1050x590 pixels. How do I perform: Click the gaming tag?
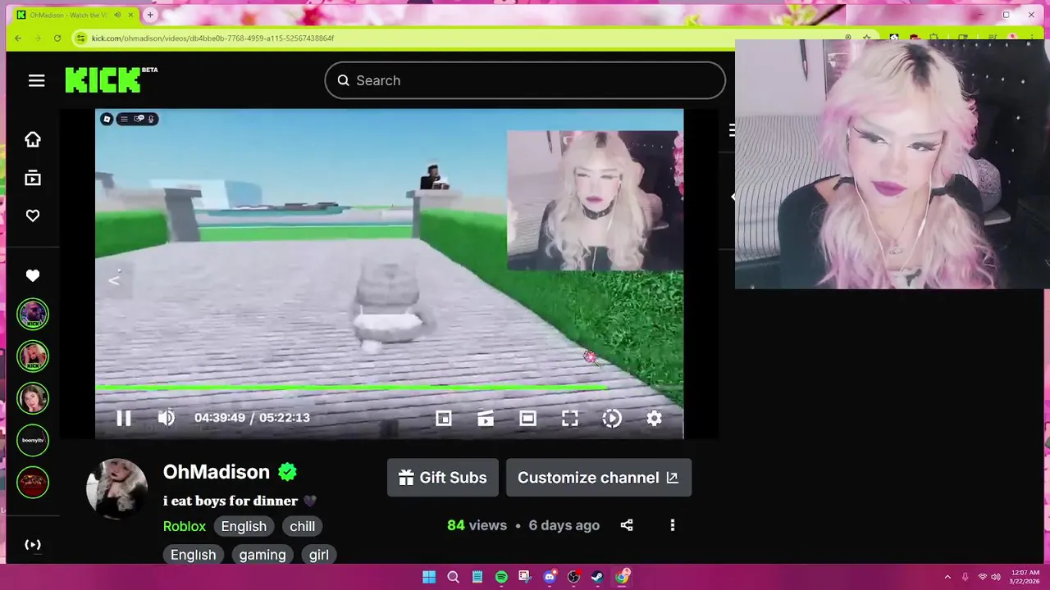[262, 555]
